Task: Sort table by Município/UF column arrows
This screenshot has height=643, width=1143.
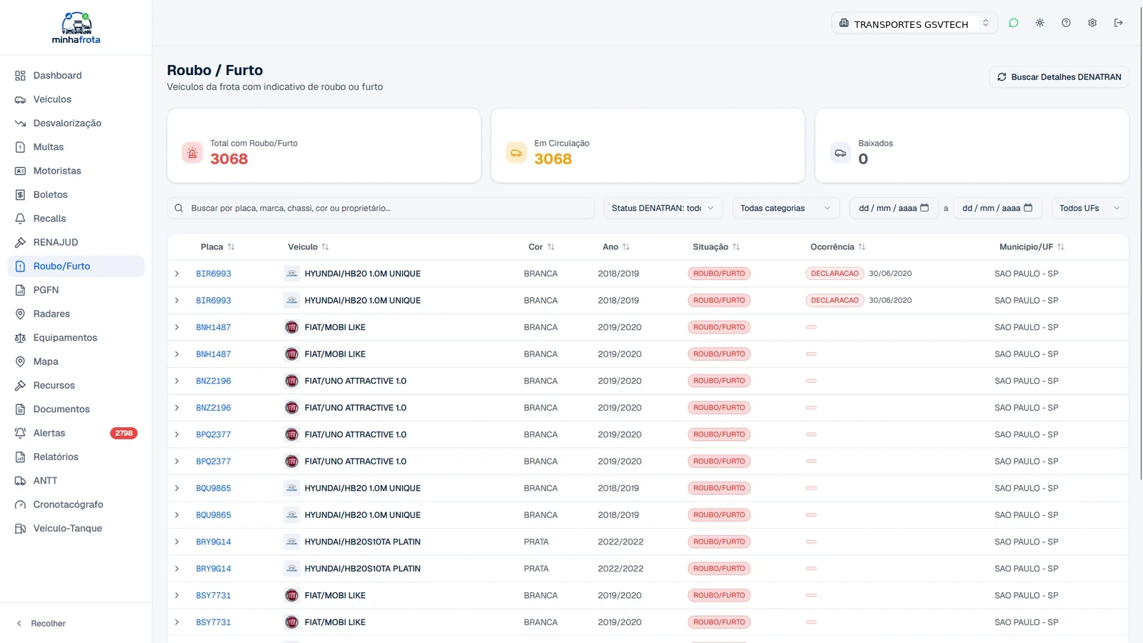Action: coord(1061,247)
